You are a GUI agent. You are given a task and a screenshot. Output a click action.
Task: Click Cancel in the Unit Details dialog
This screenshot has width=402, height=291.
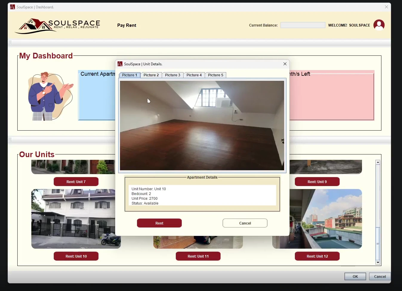tap(245, 223)
